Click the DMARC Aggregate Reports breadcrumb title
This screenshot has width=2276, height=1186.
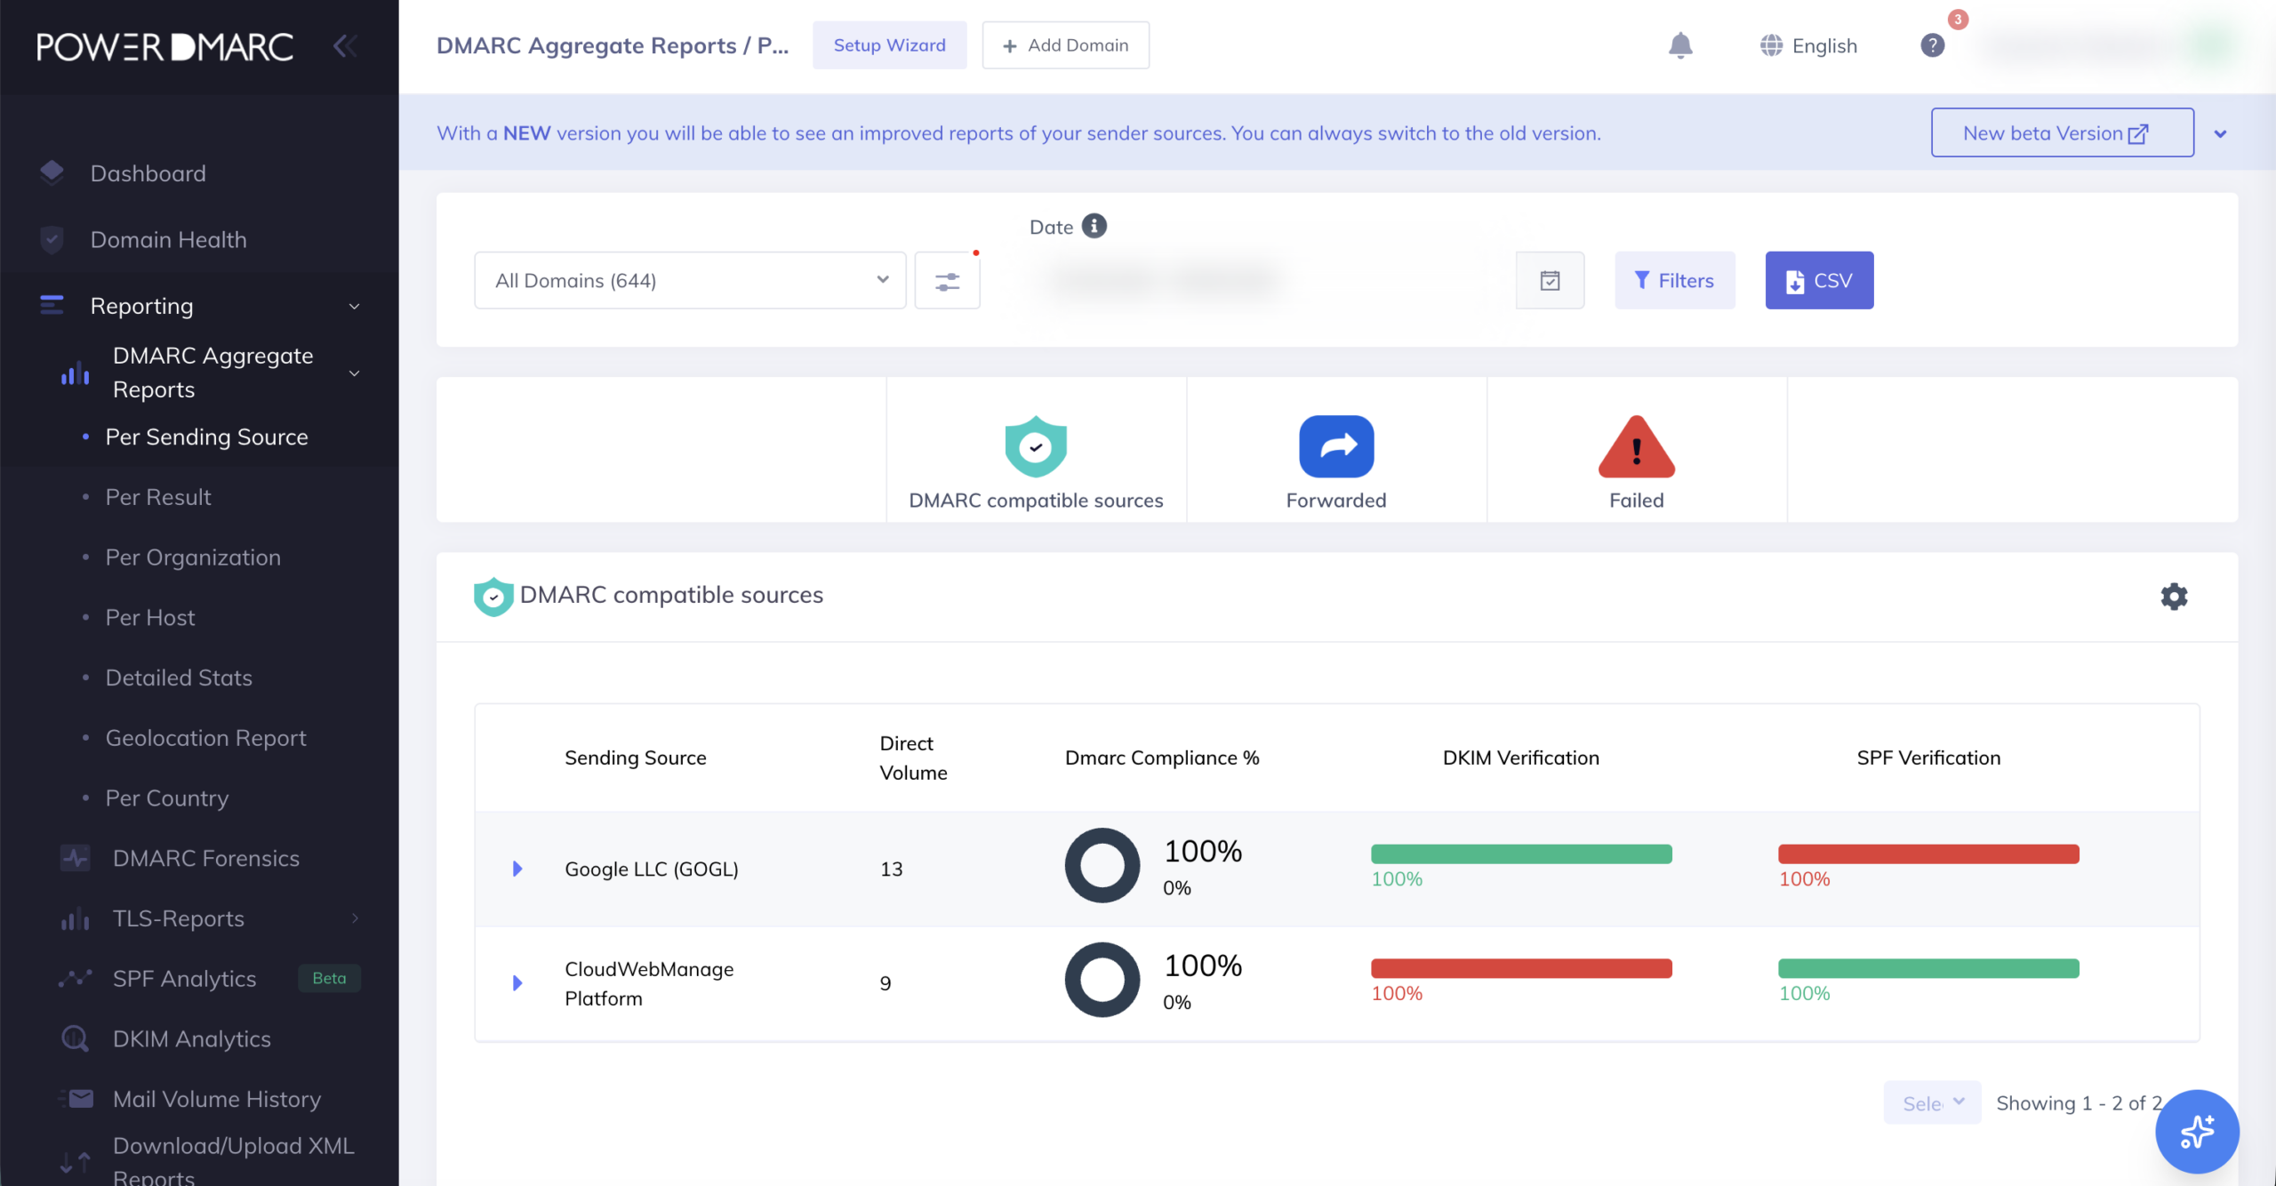613,45
